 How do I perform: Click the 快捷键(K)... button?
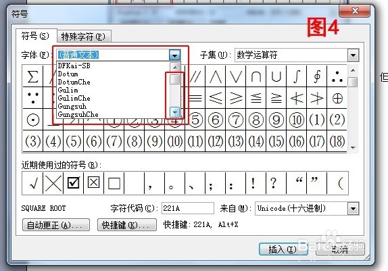(x=127, y=225)
